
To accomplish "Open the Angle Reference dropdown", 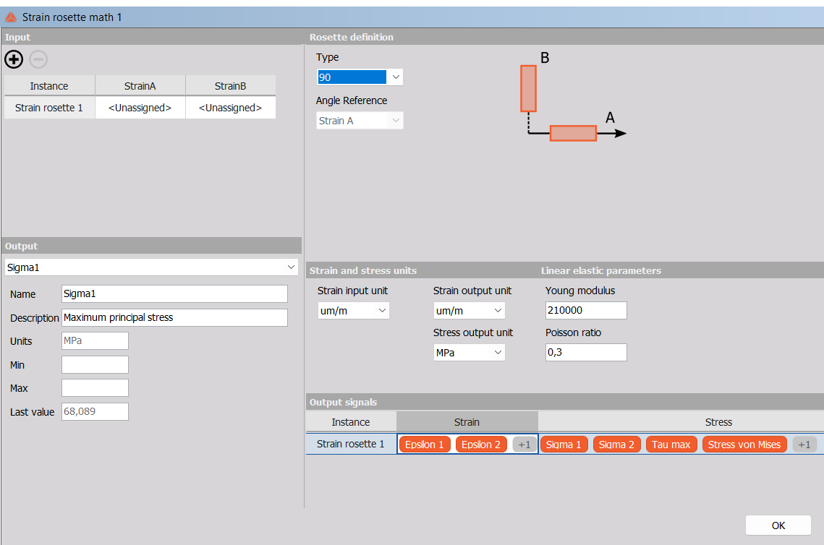I will tap(360, 121).
